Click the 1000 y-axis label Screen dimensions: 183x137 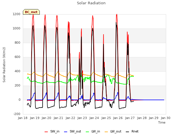coord(17,29)
